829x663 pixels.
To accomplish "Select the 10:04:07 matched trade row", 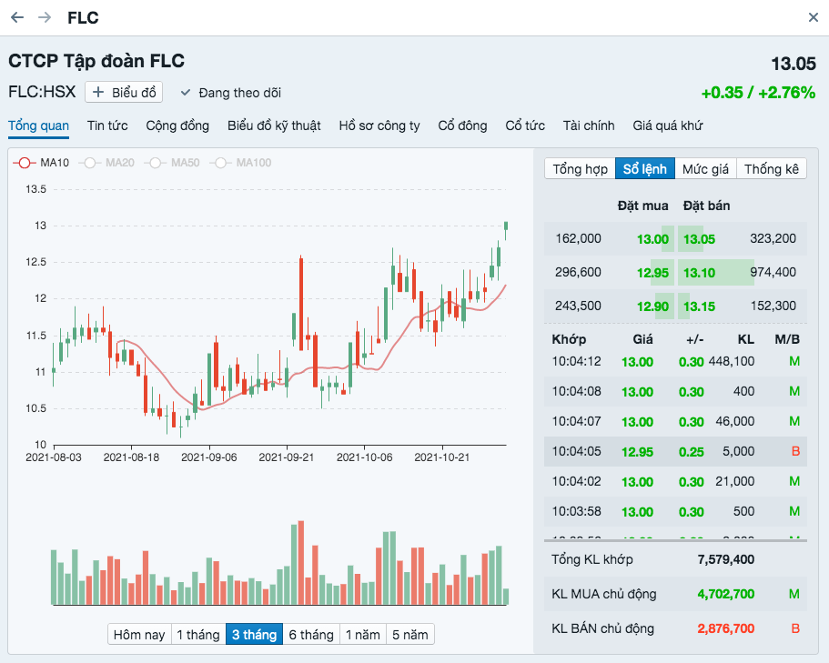I will pyautogui.click(x=676, y=422).
